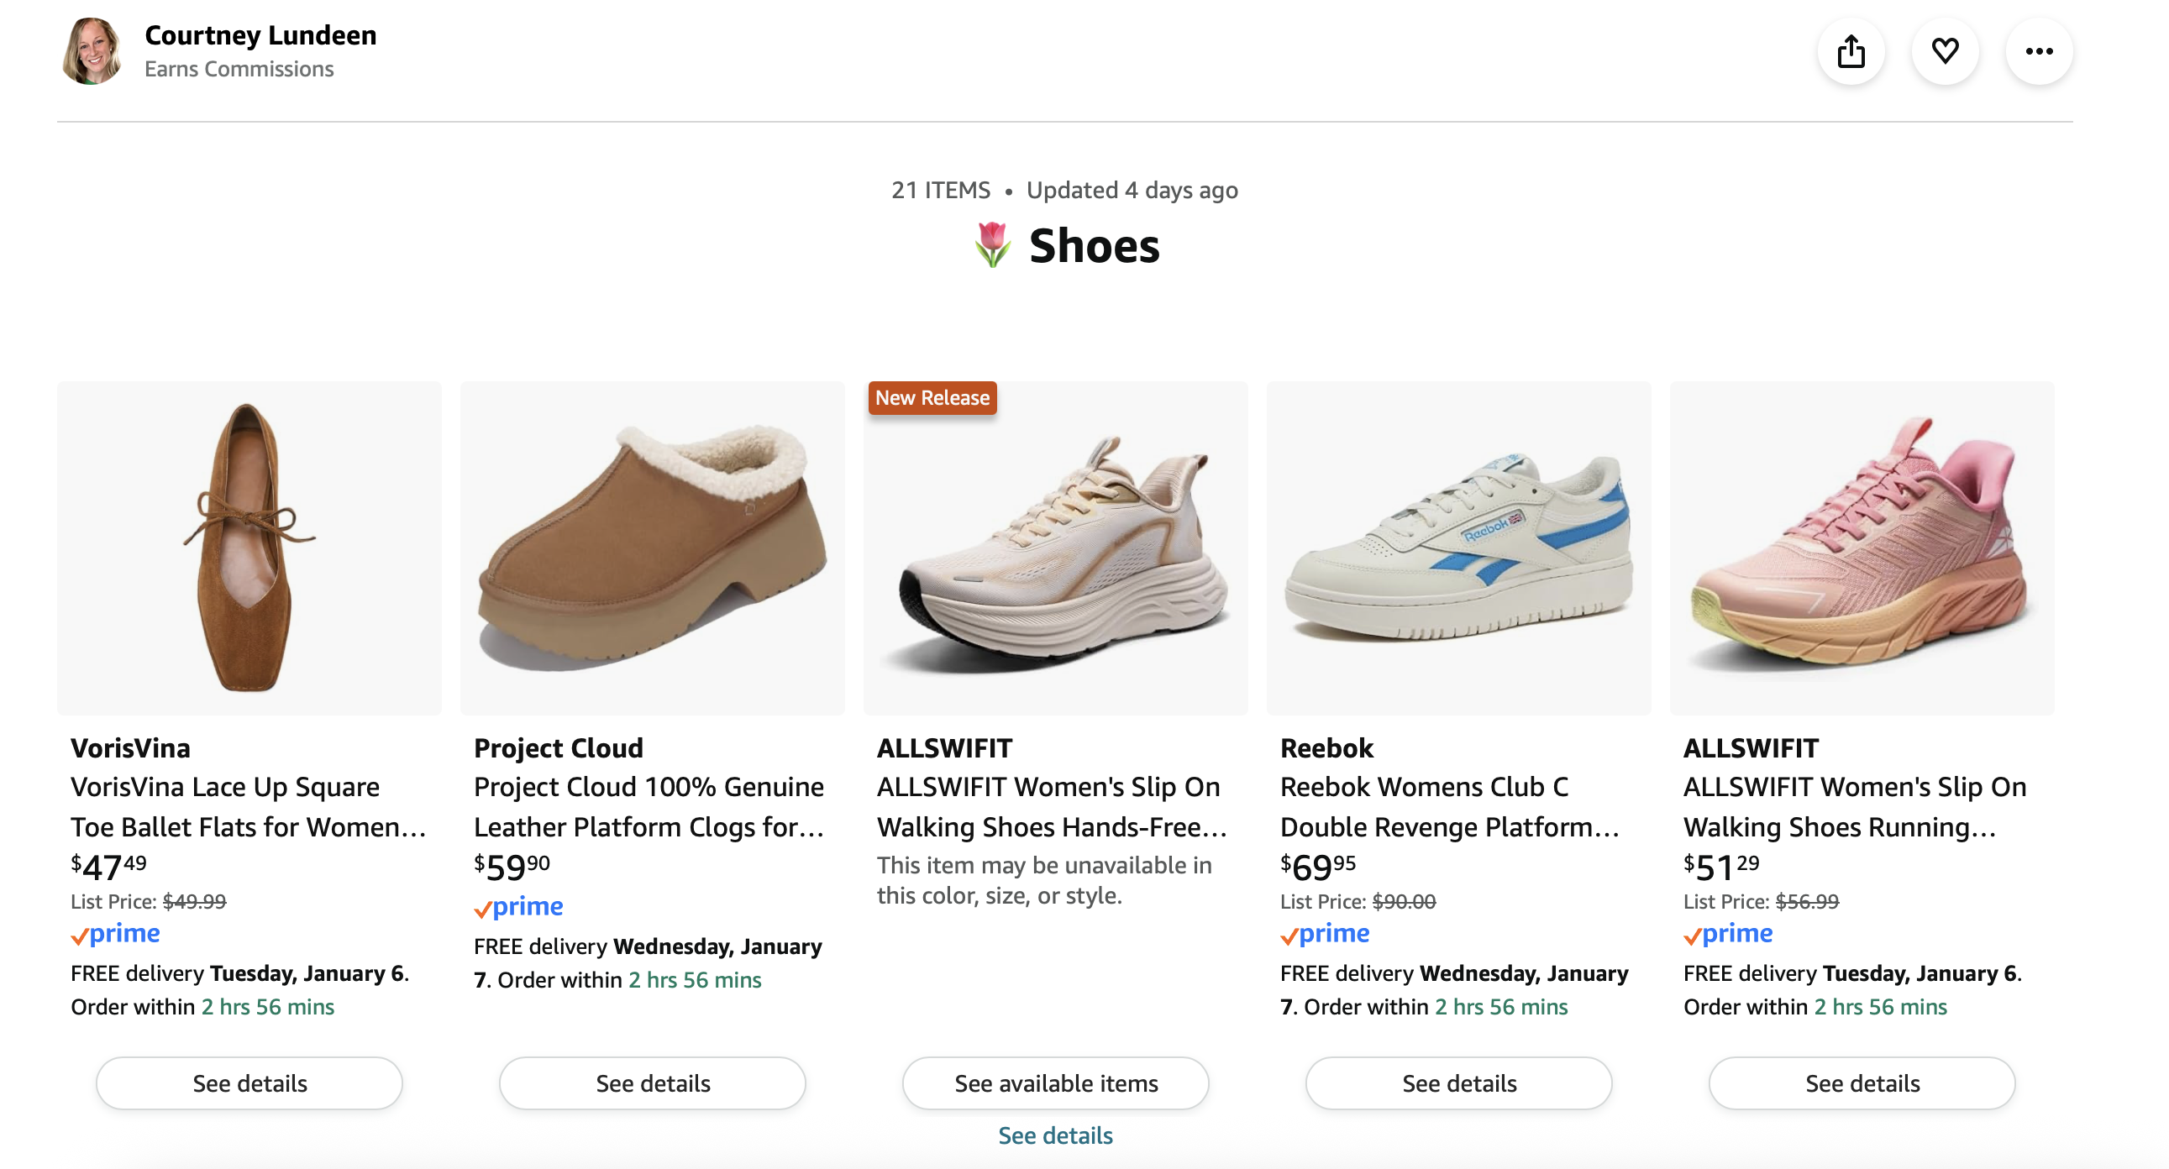Follow the blue See details text link
This screenshot has height=1169, width=2169.
(x=1055, y=1135)
